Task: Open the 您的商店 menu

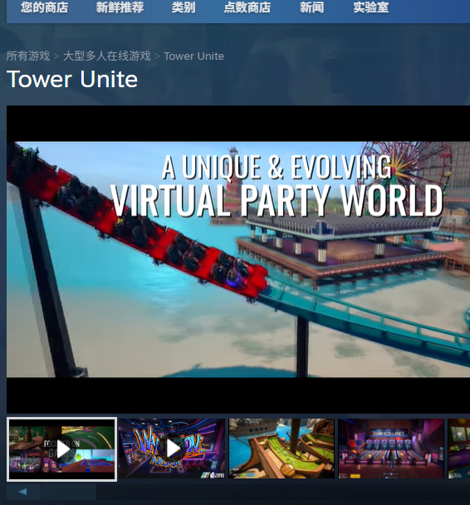Action: (44, 7)
